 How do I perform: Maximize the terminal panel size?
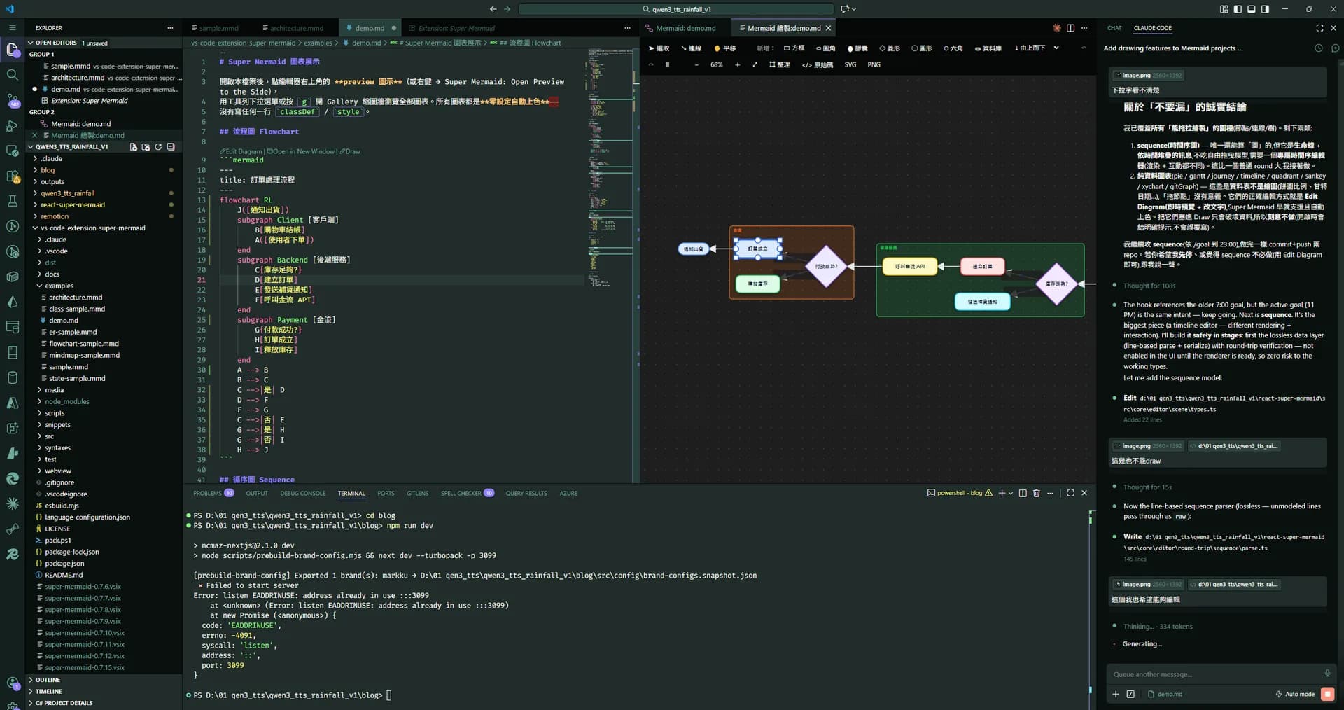(1070, 493)
